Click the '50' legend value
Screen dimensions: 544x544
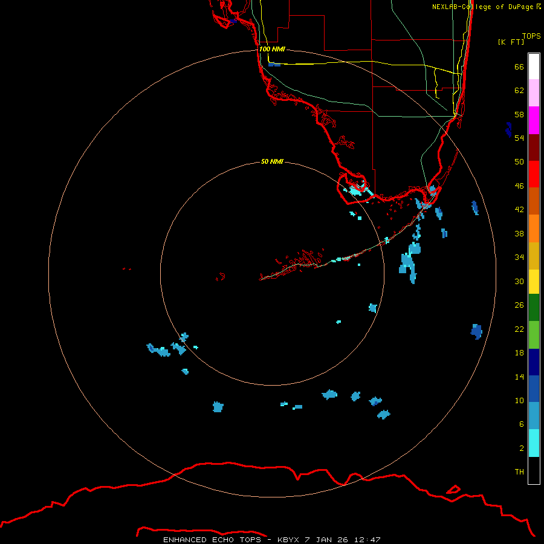coord(519,161)
